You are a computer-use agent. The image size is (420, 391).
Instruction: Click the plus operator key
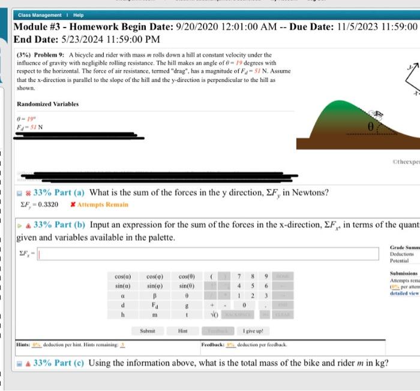point(212,305)
